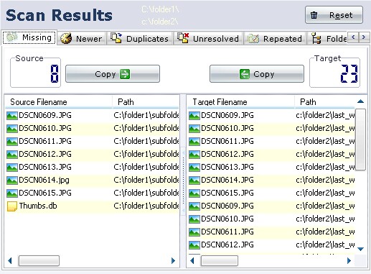Click source list horizontal scroll left arrow
The image size is (371, 274).
[10, 260]
